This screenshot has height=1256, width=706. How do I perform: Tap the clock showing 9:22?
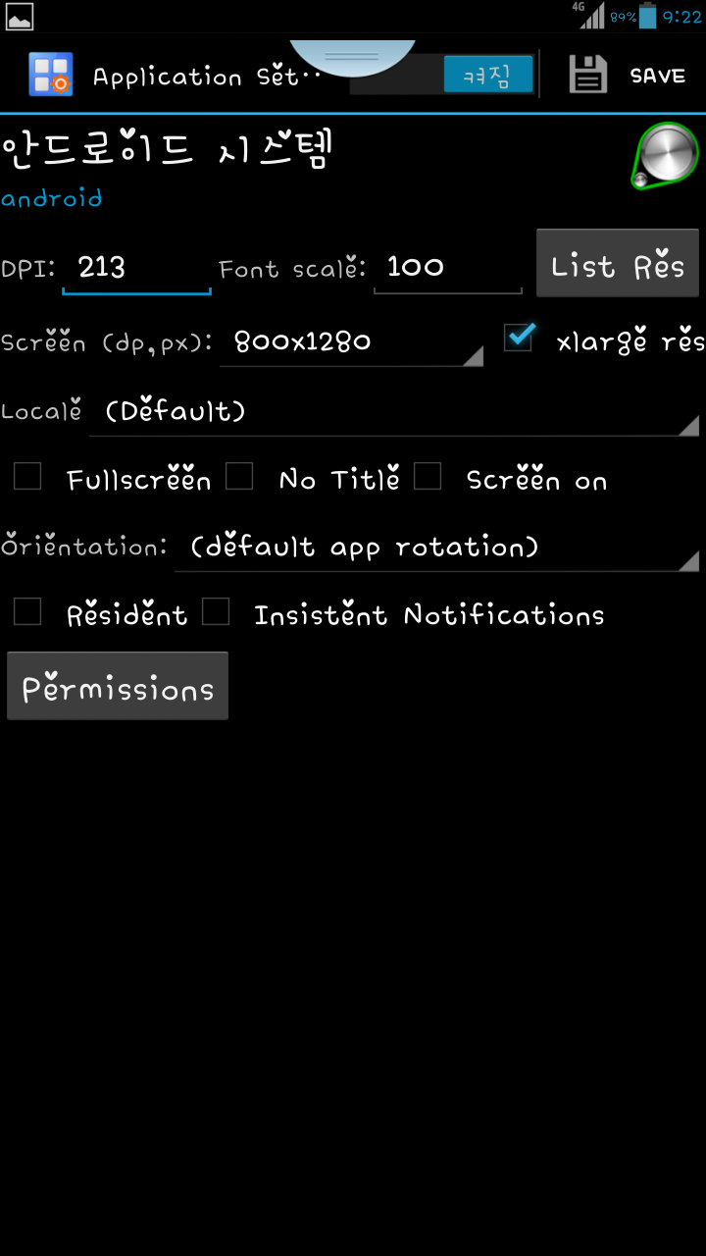click(x=682, y=17)
